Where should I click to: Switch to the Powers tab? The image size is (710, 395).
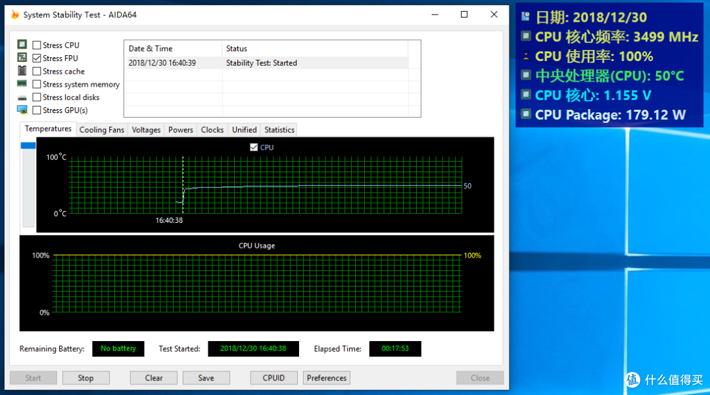(181, 130)
